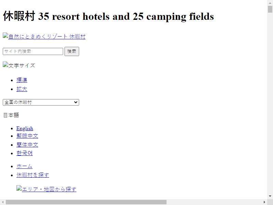Switch language to 簡体中文
The image size is (273, 205).
(27, 145)
